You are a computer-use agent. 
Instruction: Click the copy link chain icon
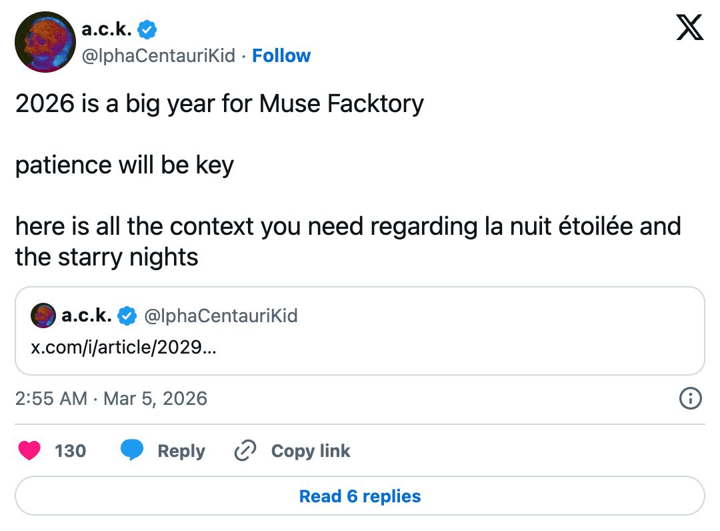[x=245, y=451]
